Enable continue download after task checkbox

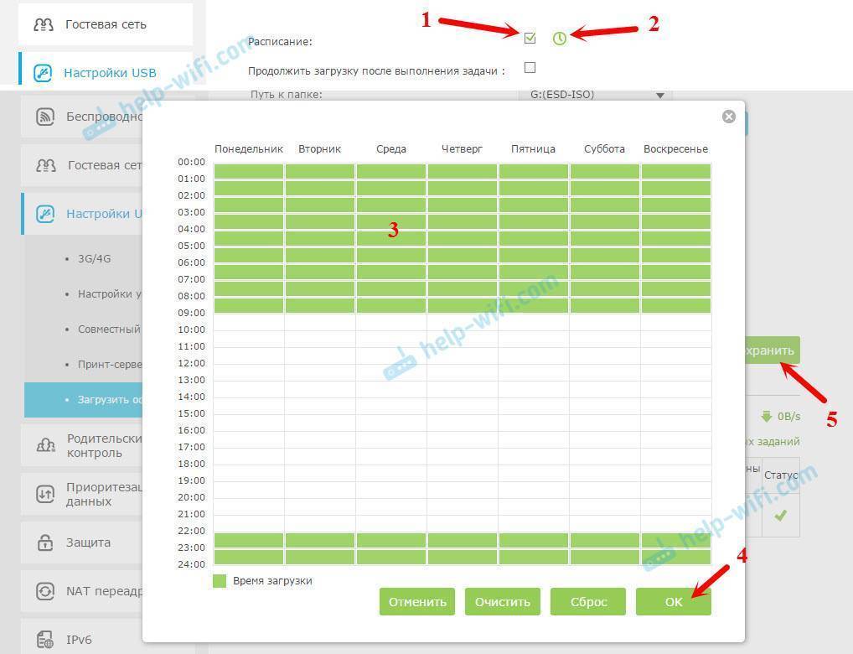click(530, 68)
